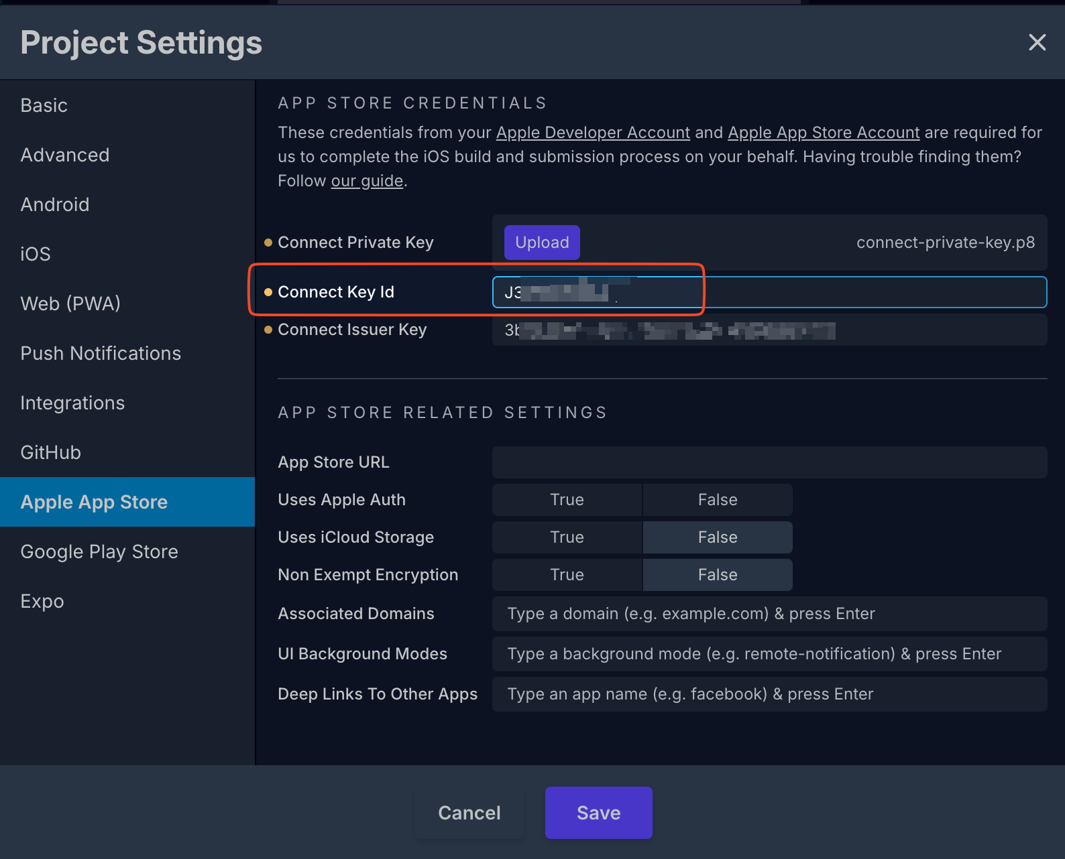This screenshot has height=859, width=1065.
Task: Click the App Store URL input field
Action: tap(769, 462)
